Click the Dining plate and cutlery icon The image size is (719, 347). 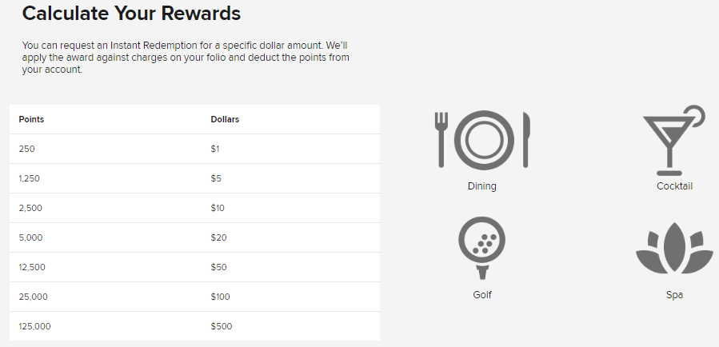click(482, 140)
